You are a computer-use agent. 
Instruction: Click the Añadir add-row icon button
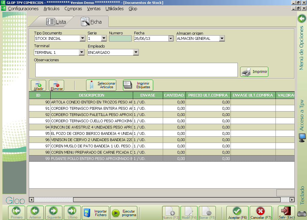point(39,85)
